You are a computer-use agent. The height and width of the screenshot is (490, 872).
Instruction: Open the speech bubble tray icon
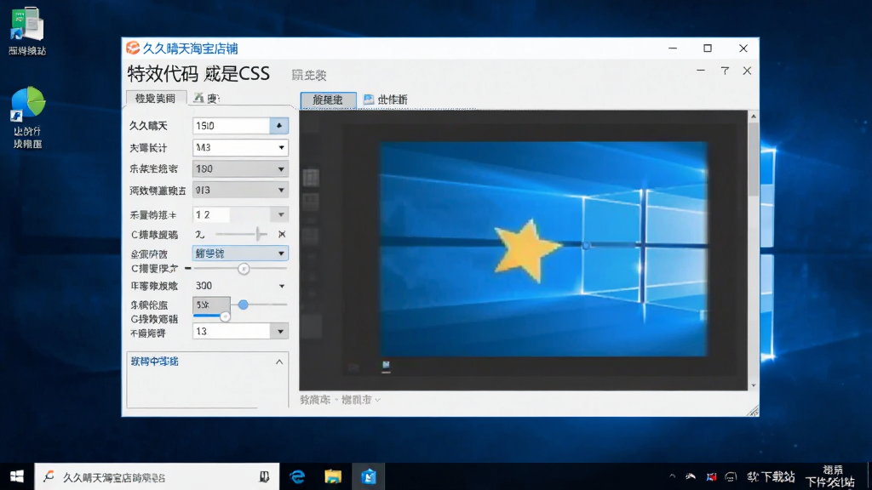click(731, 476)
